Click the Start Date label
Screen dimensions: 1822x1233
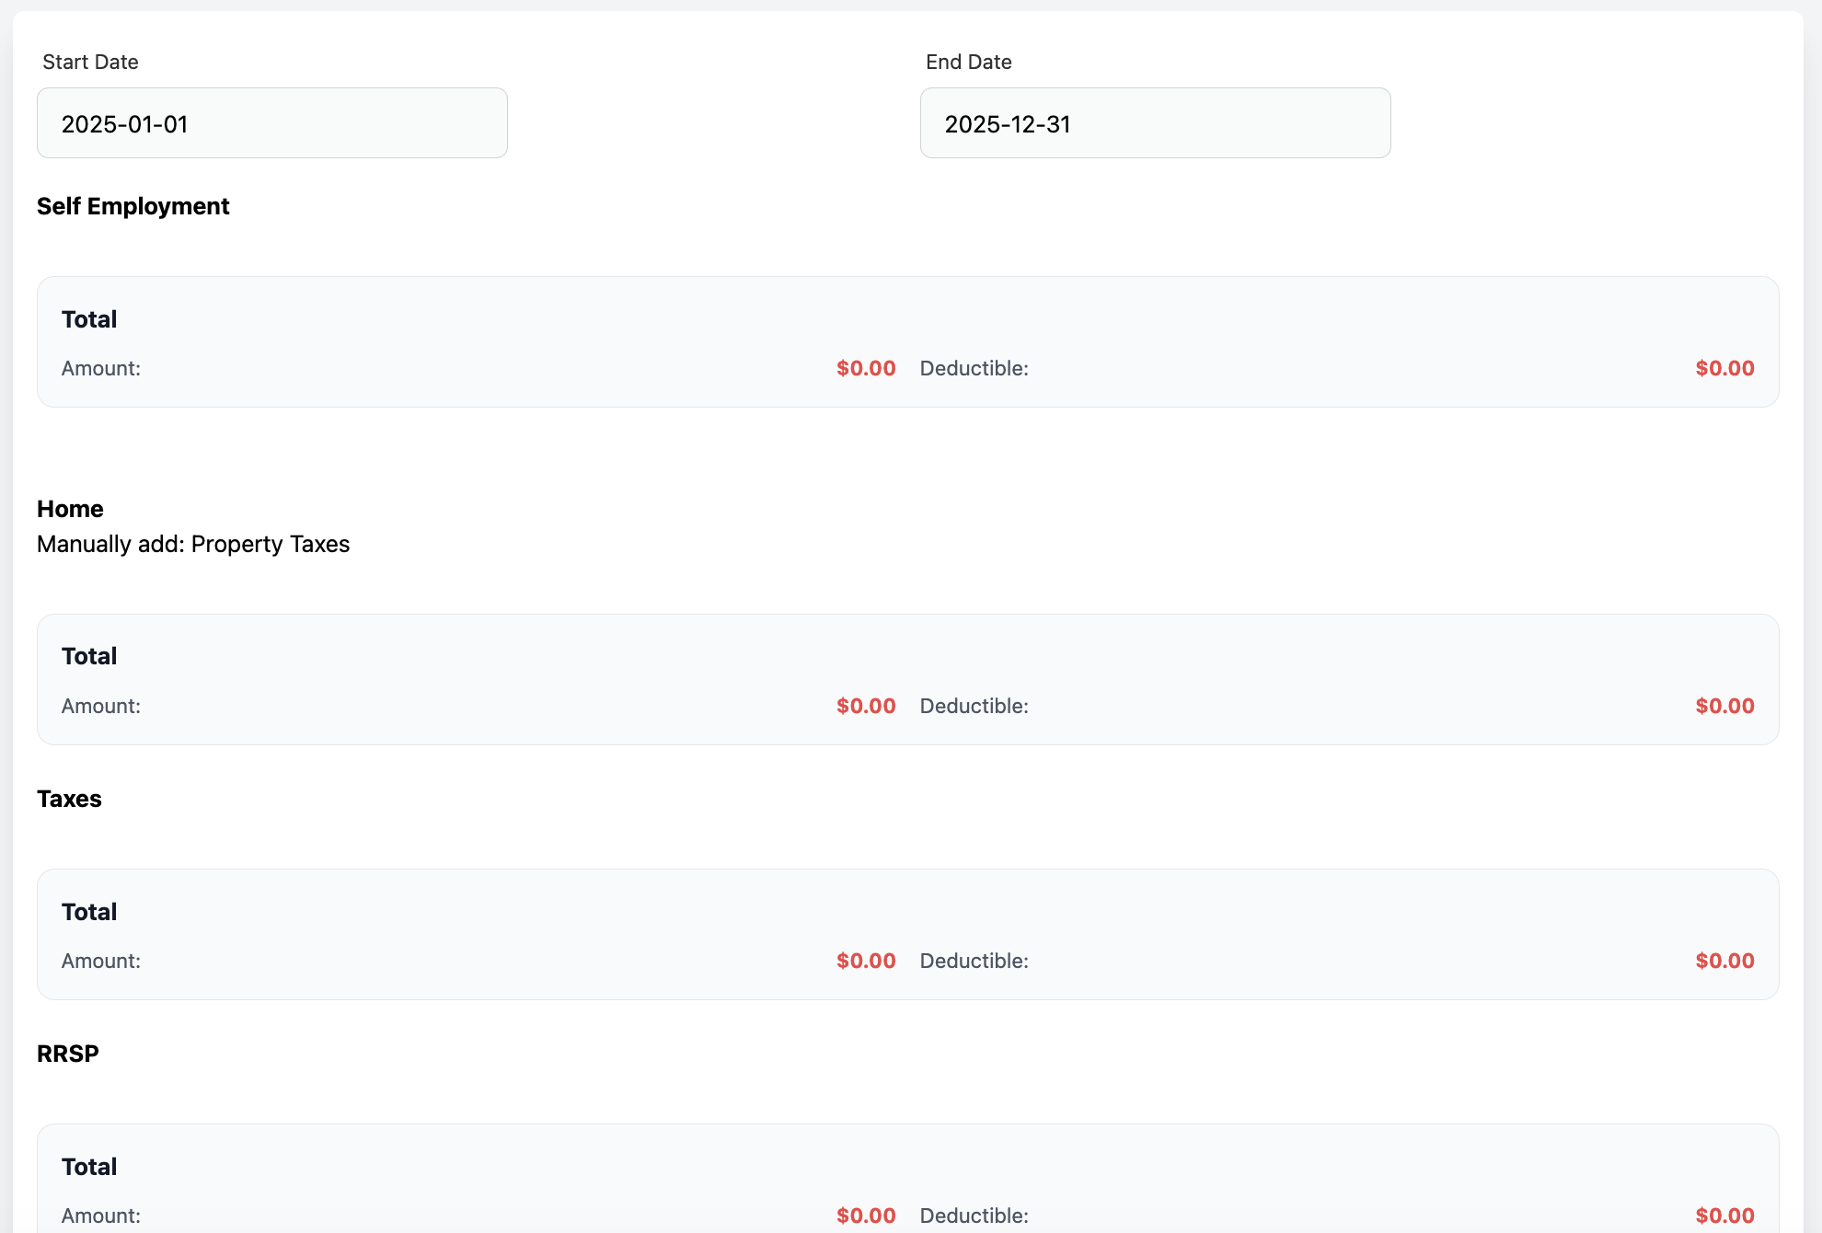(x=90, y=62)
